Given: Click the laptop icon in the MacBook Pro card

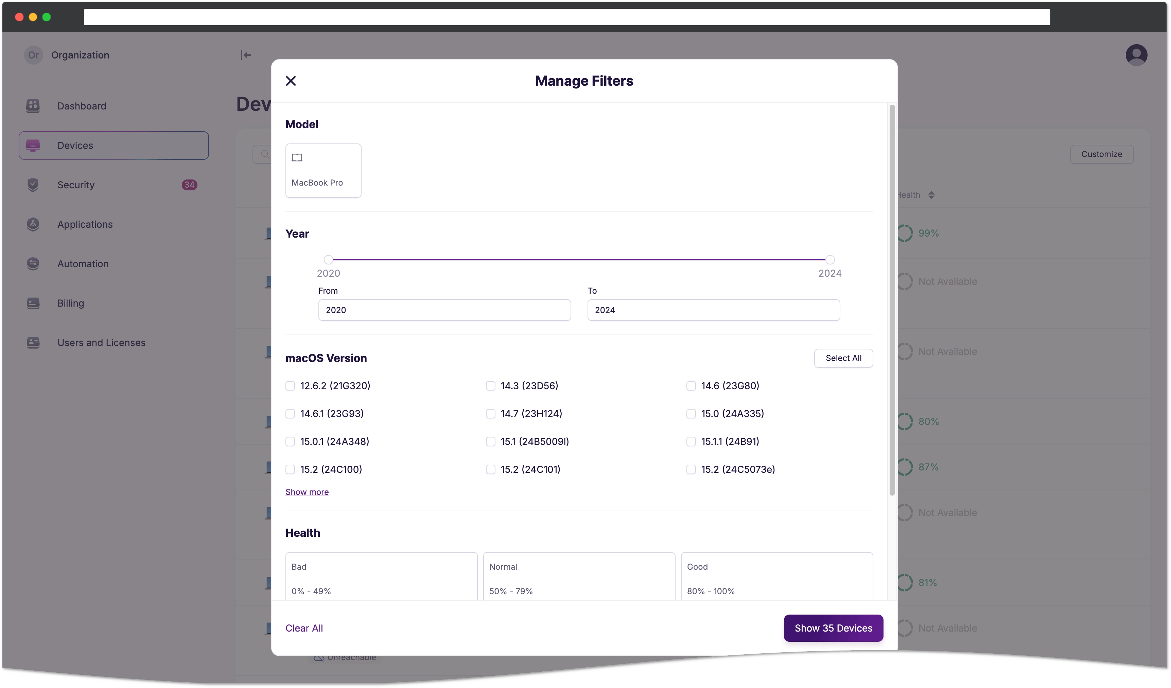Looking at the screenshot, I should point(297,158).
